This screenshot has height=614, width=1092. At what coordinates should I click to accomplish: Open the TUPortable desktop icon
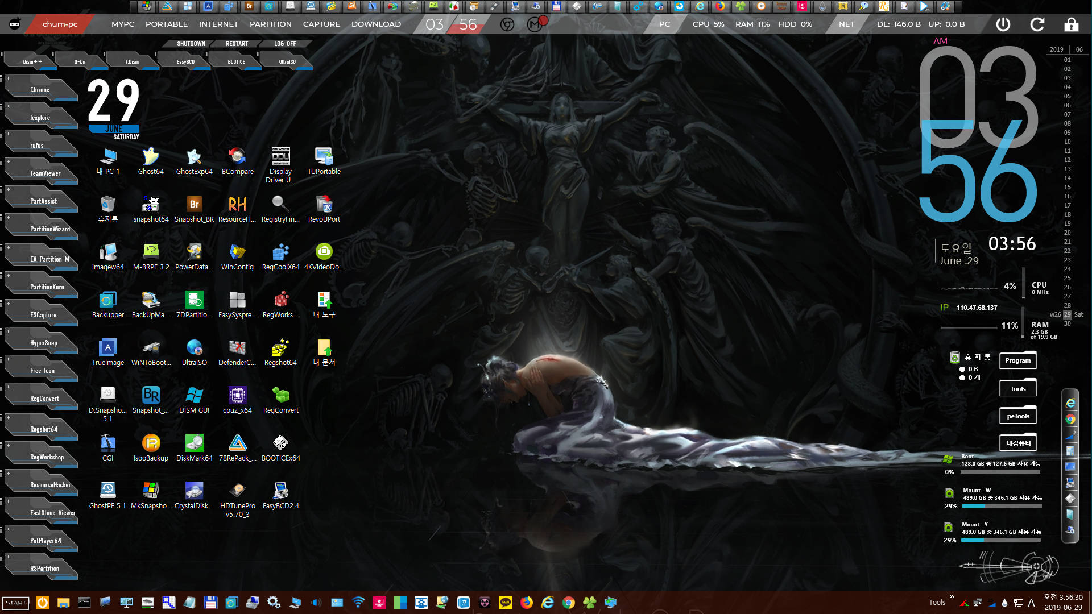pyautogui.click(x=324, y=161)
